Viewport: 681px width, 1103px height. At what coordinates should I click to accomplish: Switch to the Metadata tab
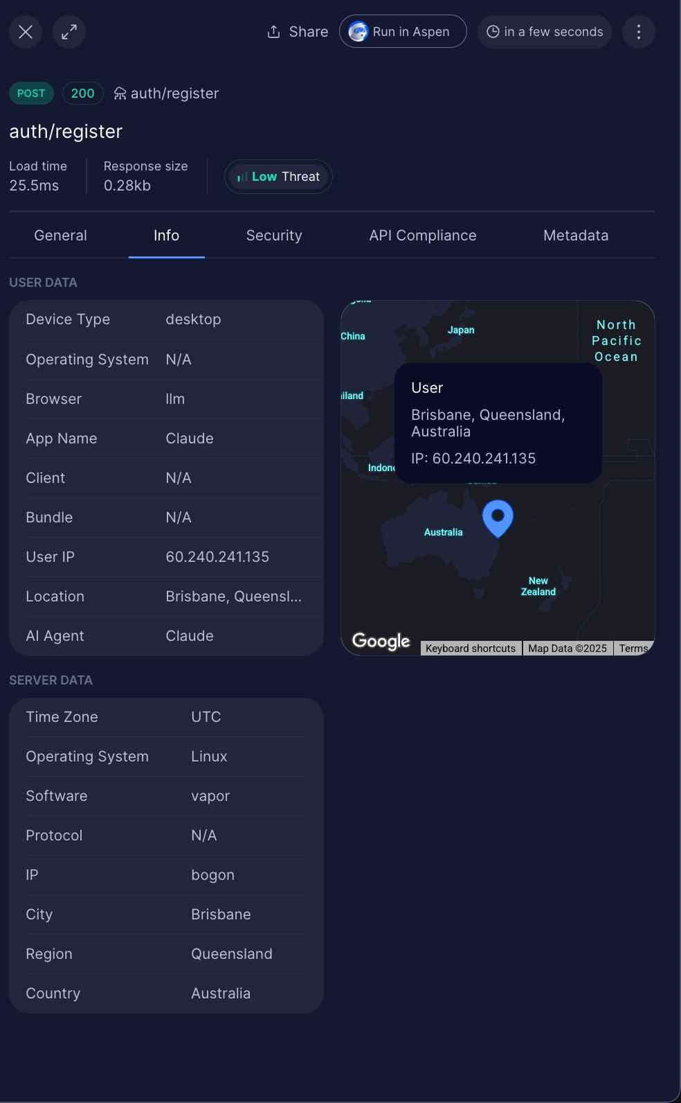point(576,236)
